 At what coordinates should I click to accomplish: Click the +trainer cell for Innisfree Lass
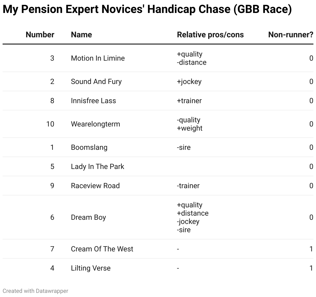tap(189, 101)
